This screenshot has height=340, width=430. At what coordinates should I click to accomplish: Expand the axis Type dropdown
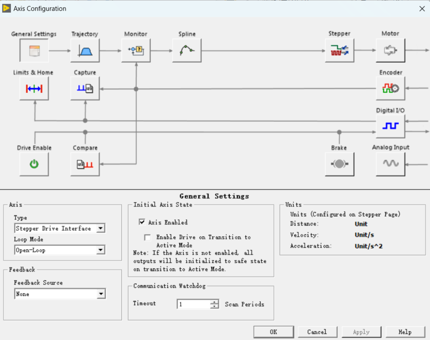click(100, 229)
